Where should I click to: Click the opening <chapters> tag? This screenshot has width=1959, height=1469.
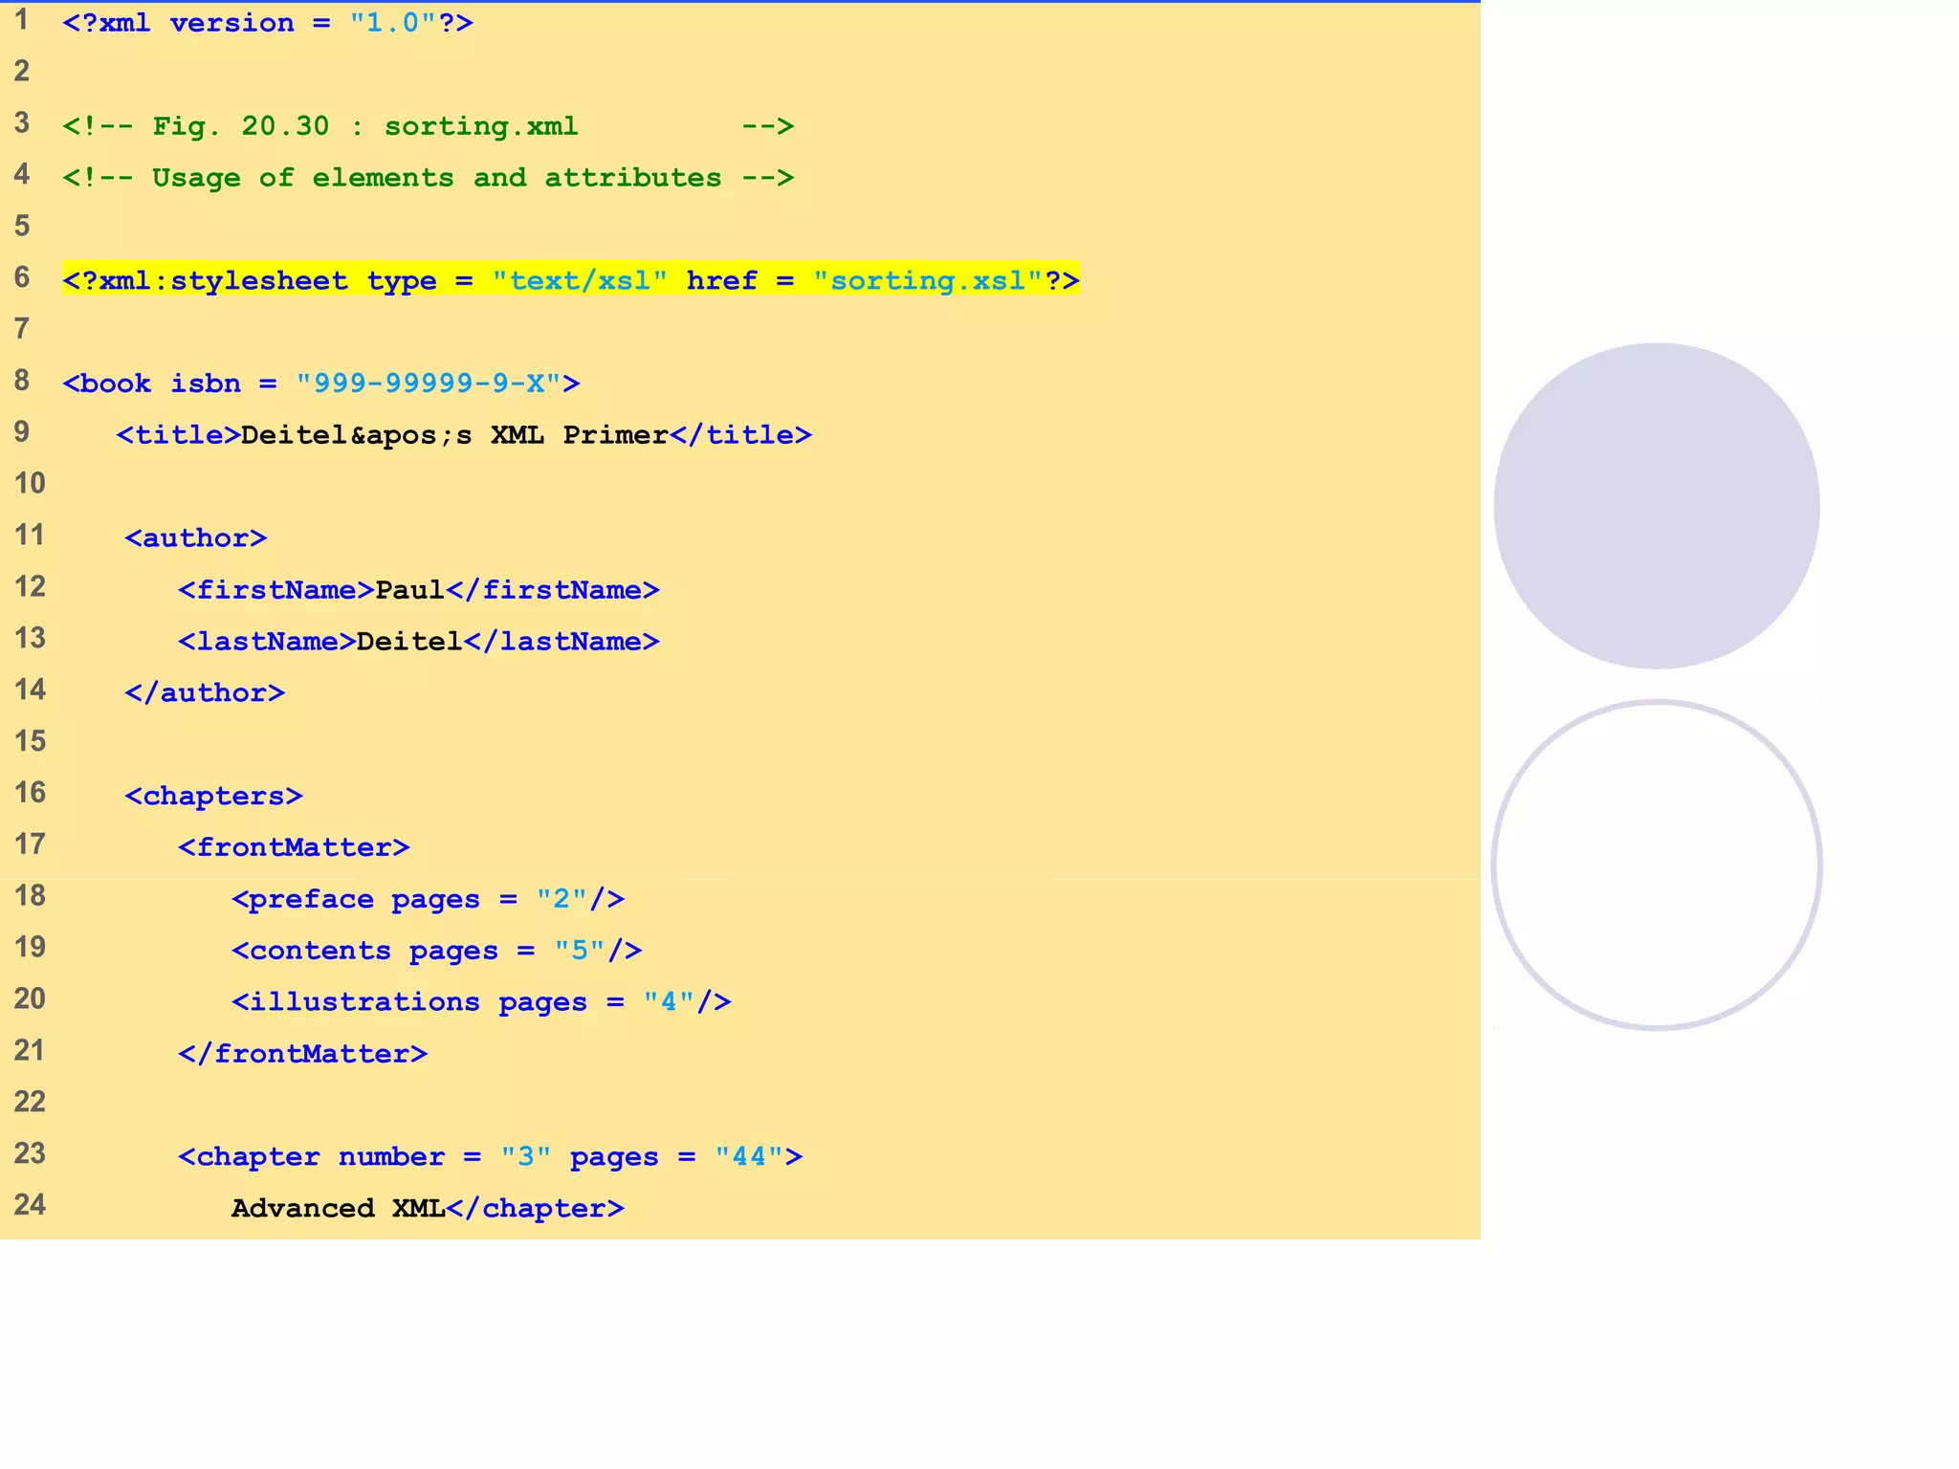coord(213,797)
